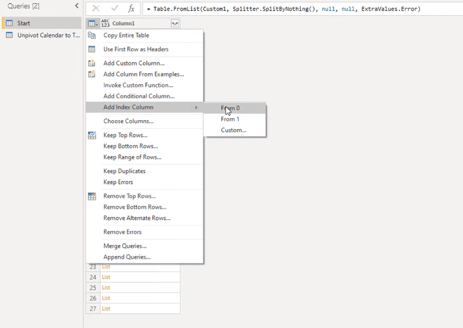Click the List value in row 25
463x328 pixels.
106,287
